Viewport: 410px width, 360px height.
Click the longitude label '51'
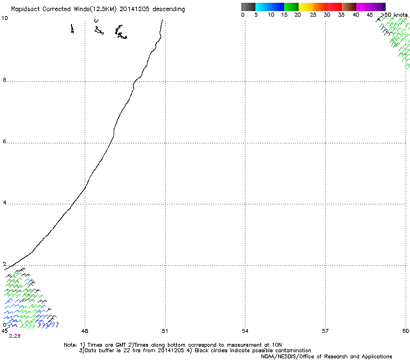(165, 331)
